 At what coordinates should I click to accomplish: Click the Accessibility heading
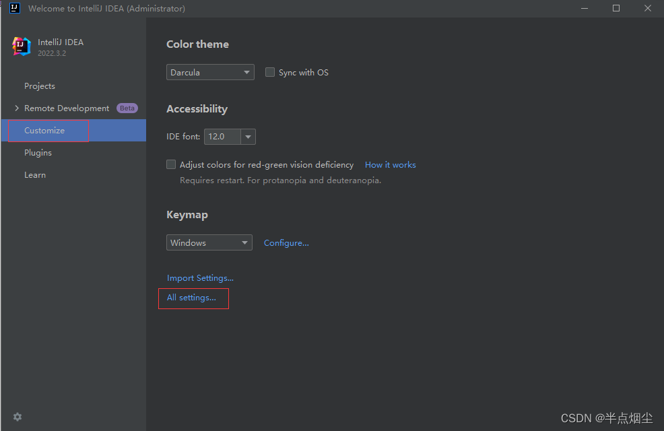tap(197, 109)
